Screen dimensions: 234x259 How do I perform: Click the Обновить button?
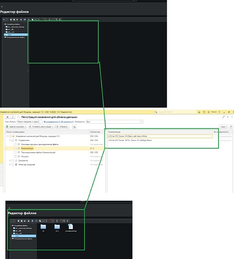62,126
